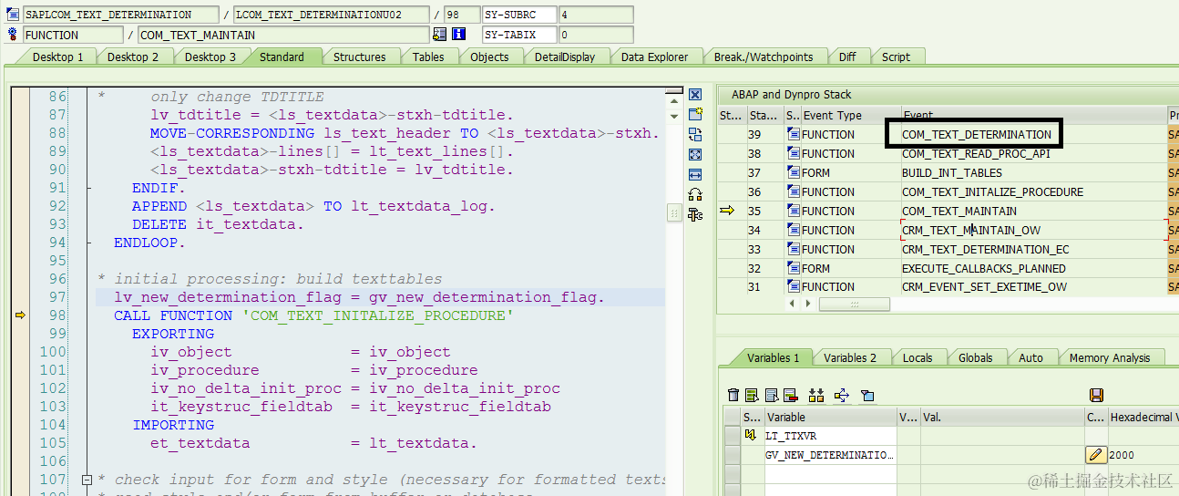1179x496 pixels.
Task: Select stack entry BUILD_INT_TABLES
Action: coord(952,172)
